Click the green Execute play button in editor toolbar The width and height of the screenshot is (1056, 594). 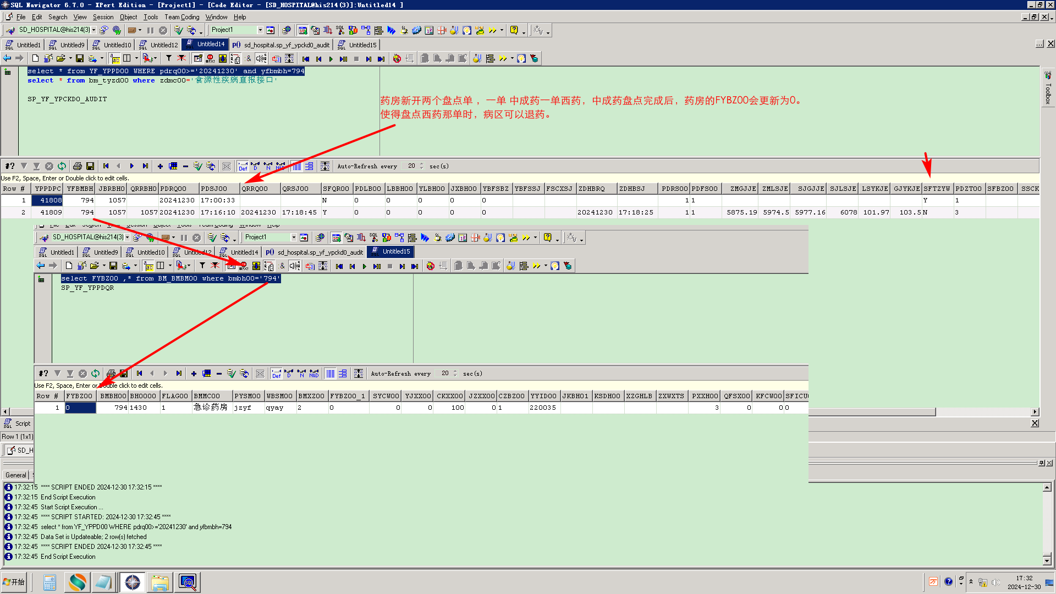tap(331, 59)
